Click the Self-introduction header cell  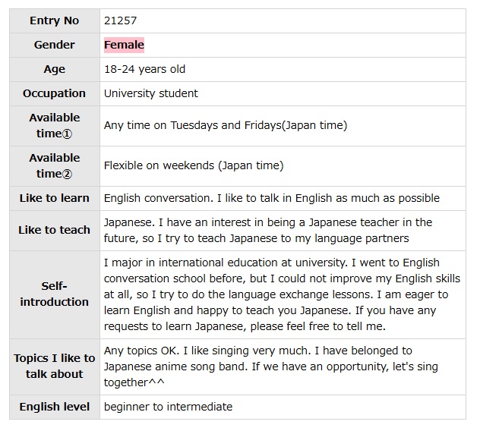(x=55, y=294)
